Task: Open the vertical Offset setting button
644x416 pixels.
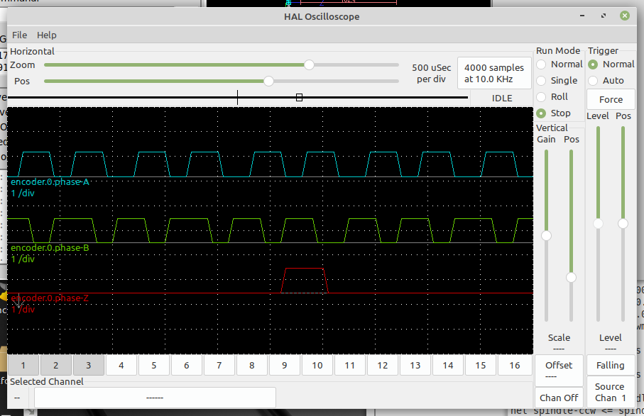Action: click(x=559, y=370)
